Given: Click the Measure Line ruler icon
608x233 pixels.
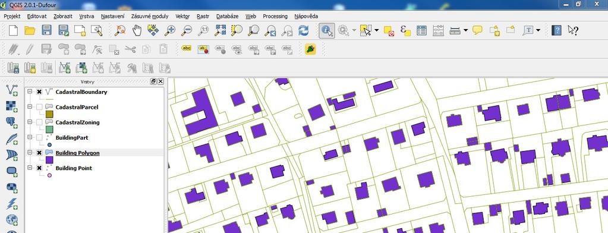Looking at the screenshot, I should point(455,30).
